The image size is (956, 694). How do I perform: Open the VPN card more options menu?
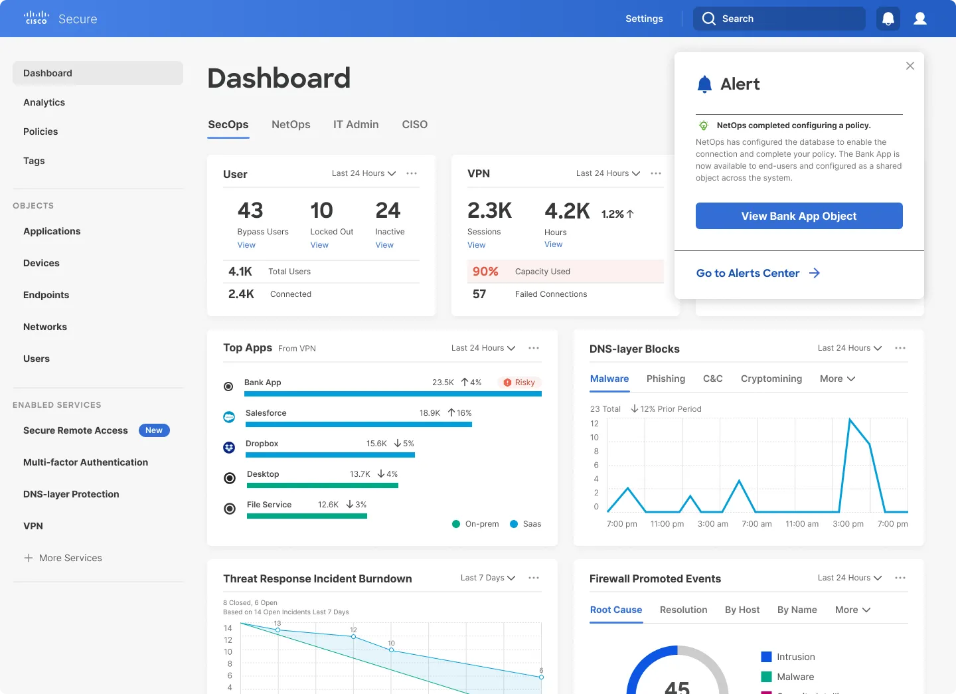click(x=656, y=173)
